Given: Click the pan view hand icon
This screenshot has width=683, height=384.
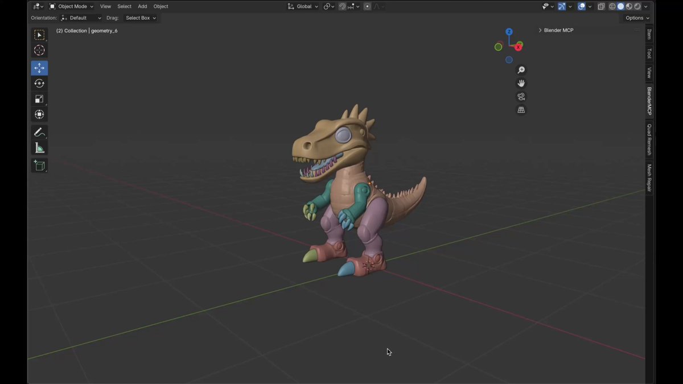Looking at the screenshot, I should point(521,83).
